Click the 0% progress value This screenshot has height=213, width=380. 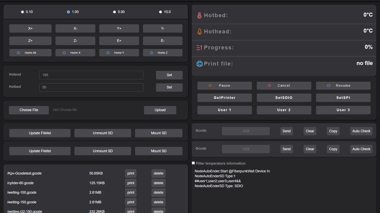[369, 47]
